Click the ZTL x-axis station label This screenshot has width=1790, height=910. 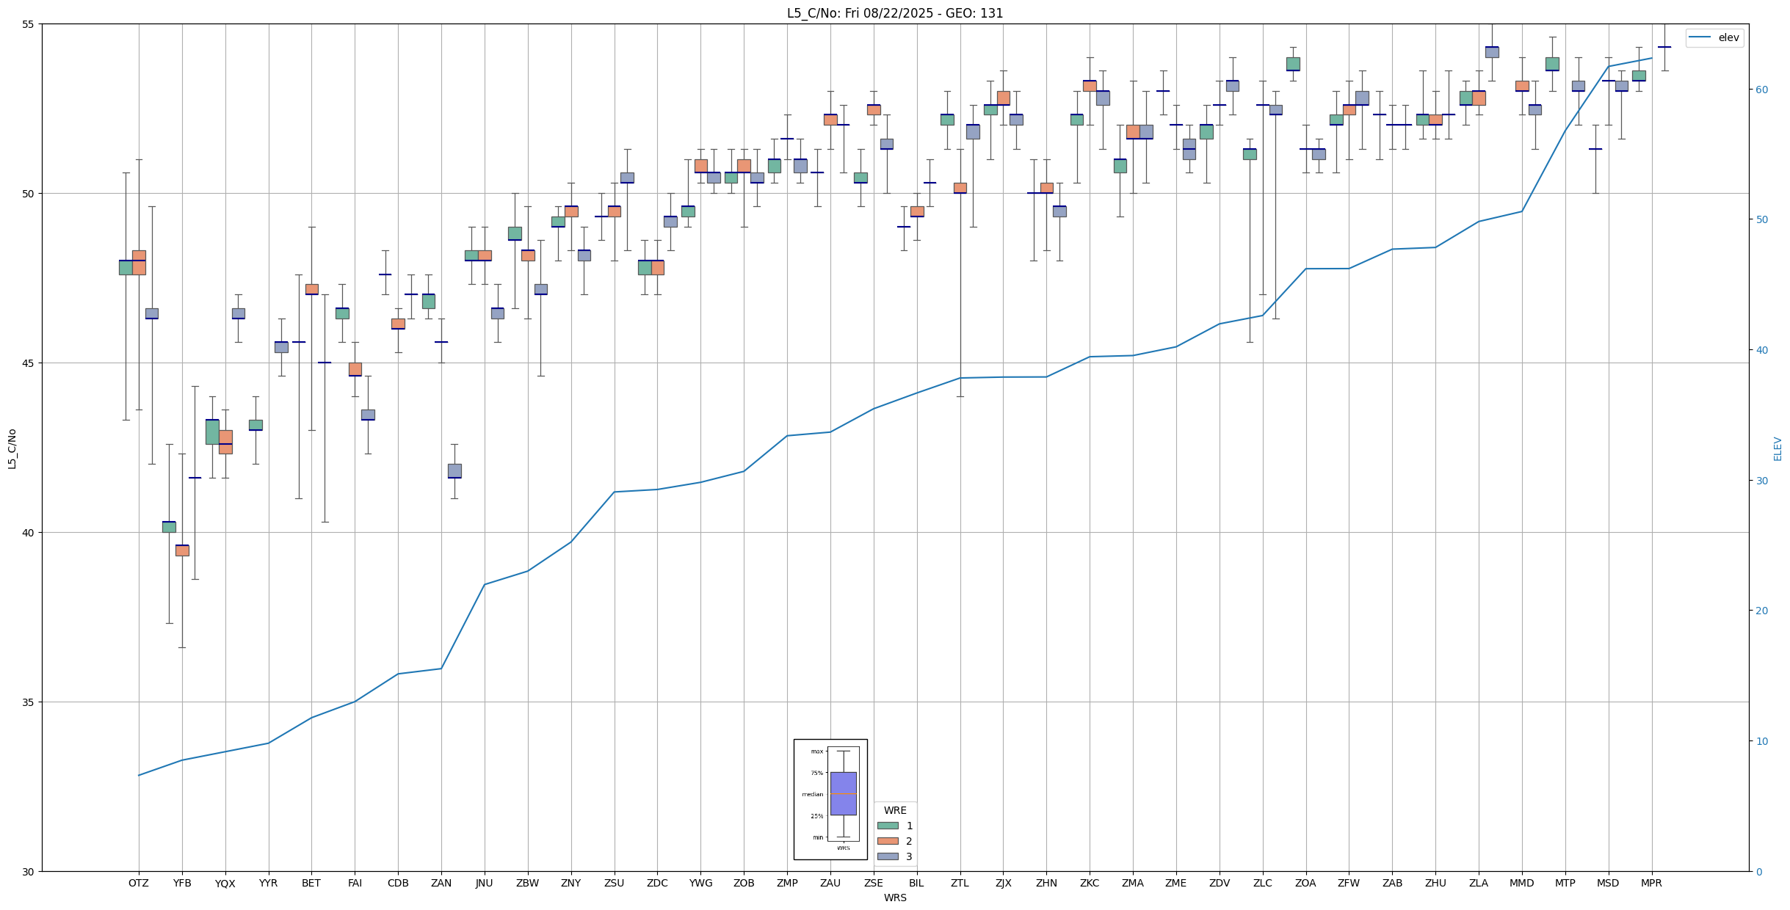960,883
